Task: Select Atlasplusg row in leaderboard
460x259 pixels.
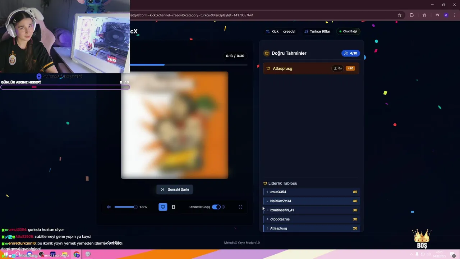Action: coord(311,228)
